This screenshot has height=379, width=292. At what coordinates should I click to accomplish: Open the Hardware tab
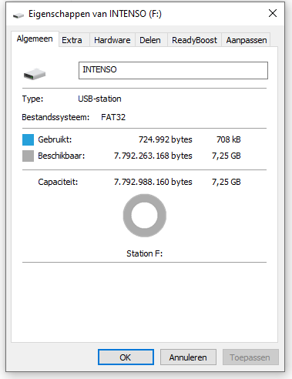tap(112, 40)
